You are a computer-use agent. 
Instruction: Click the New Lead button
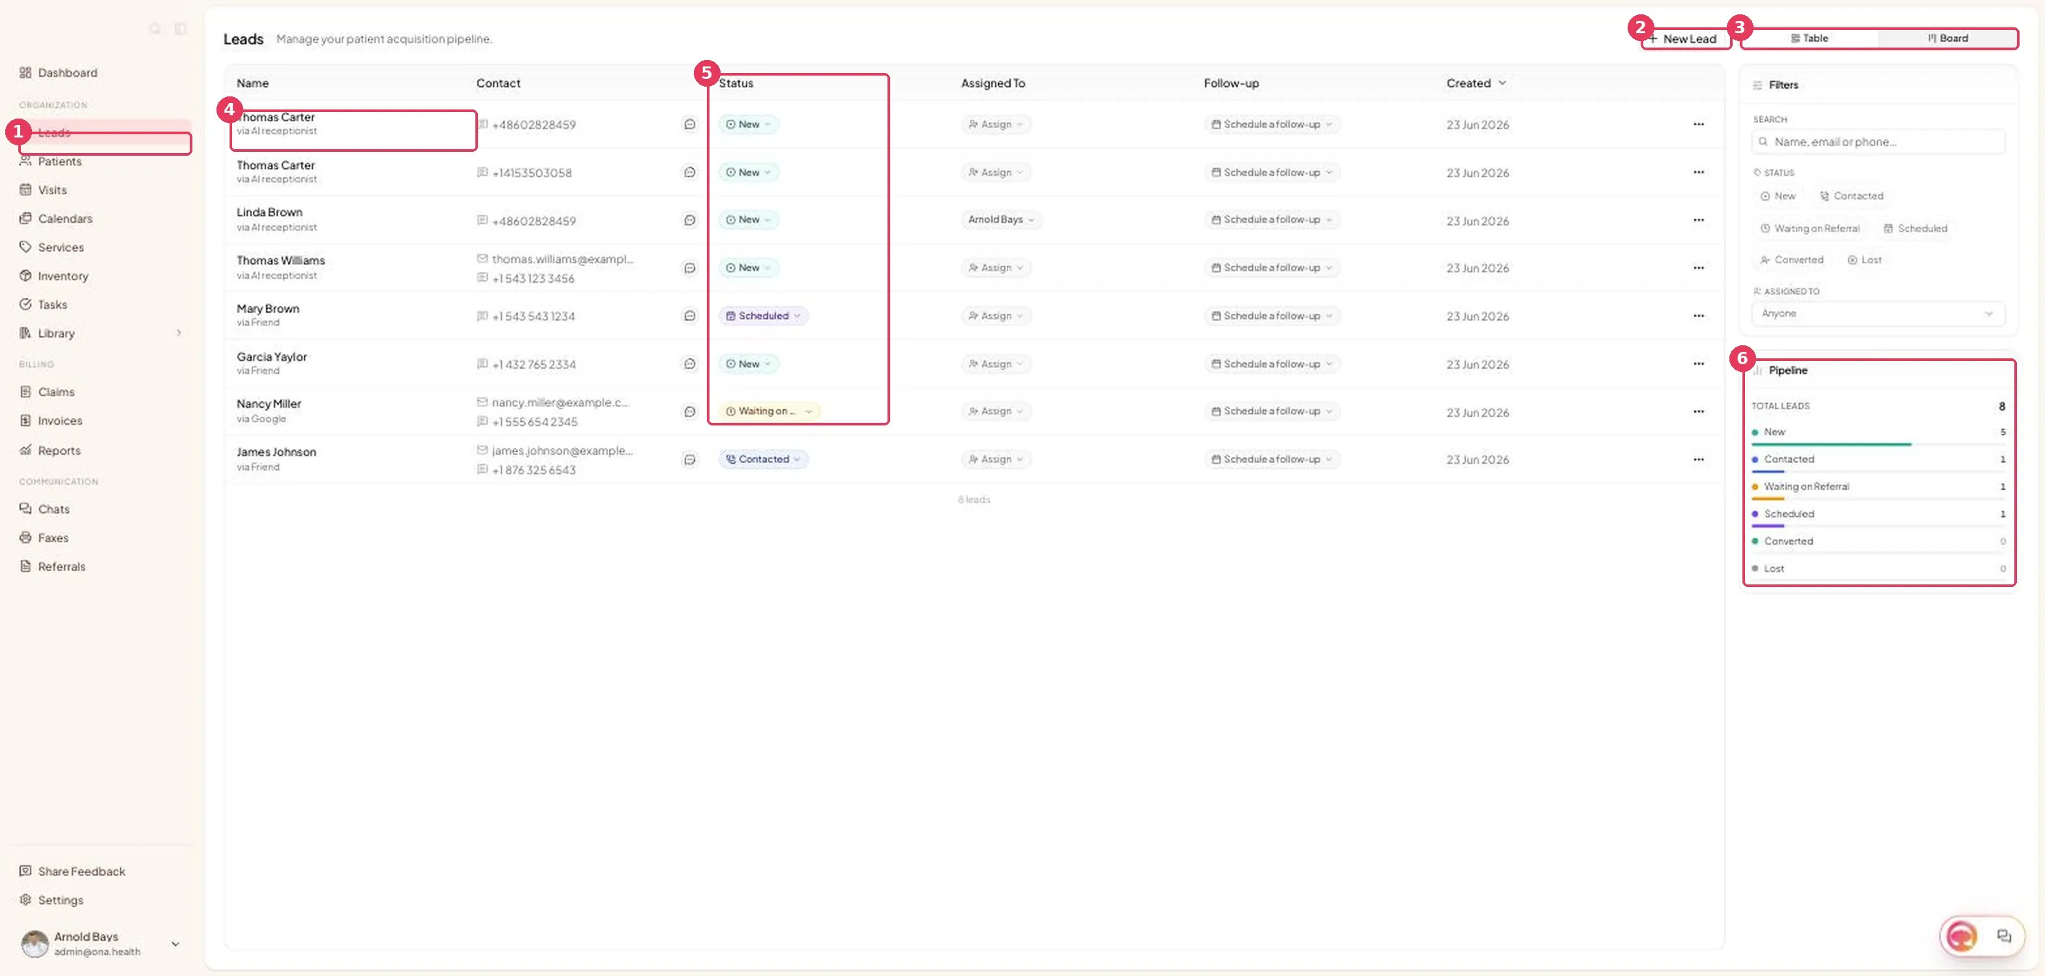click(x=1686, y=39)
